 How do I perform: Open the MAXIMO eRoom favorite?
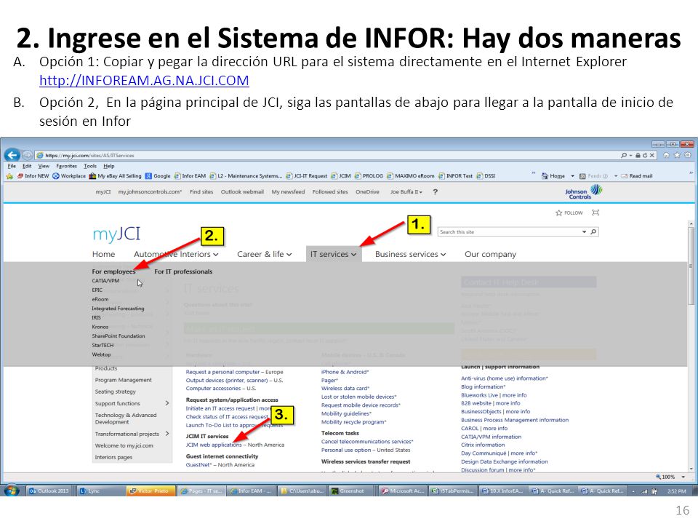point(410,176)
